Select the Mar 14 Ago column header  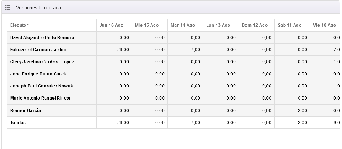coord(182,25)
